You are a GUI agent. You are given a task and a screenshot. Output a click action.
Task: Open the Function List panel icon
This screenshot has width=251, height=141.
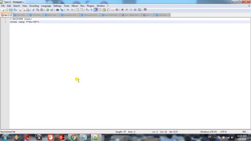click(x=108, y=10)
